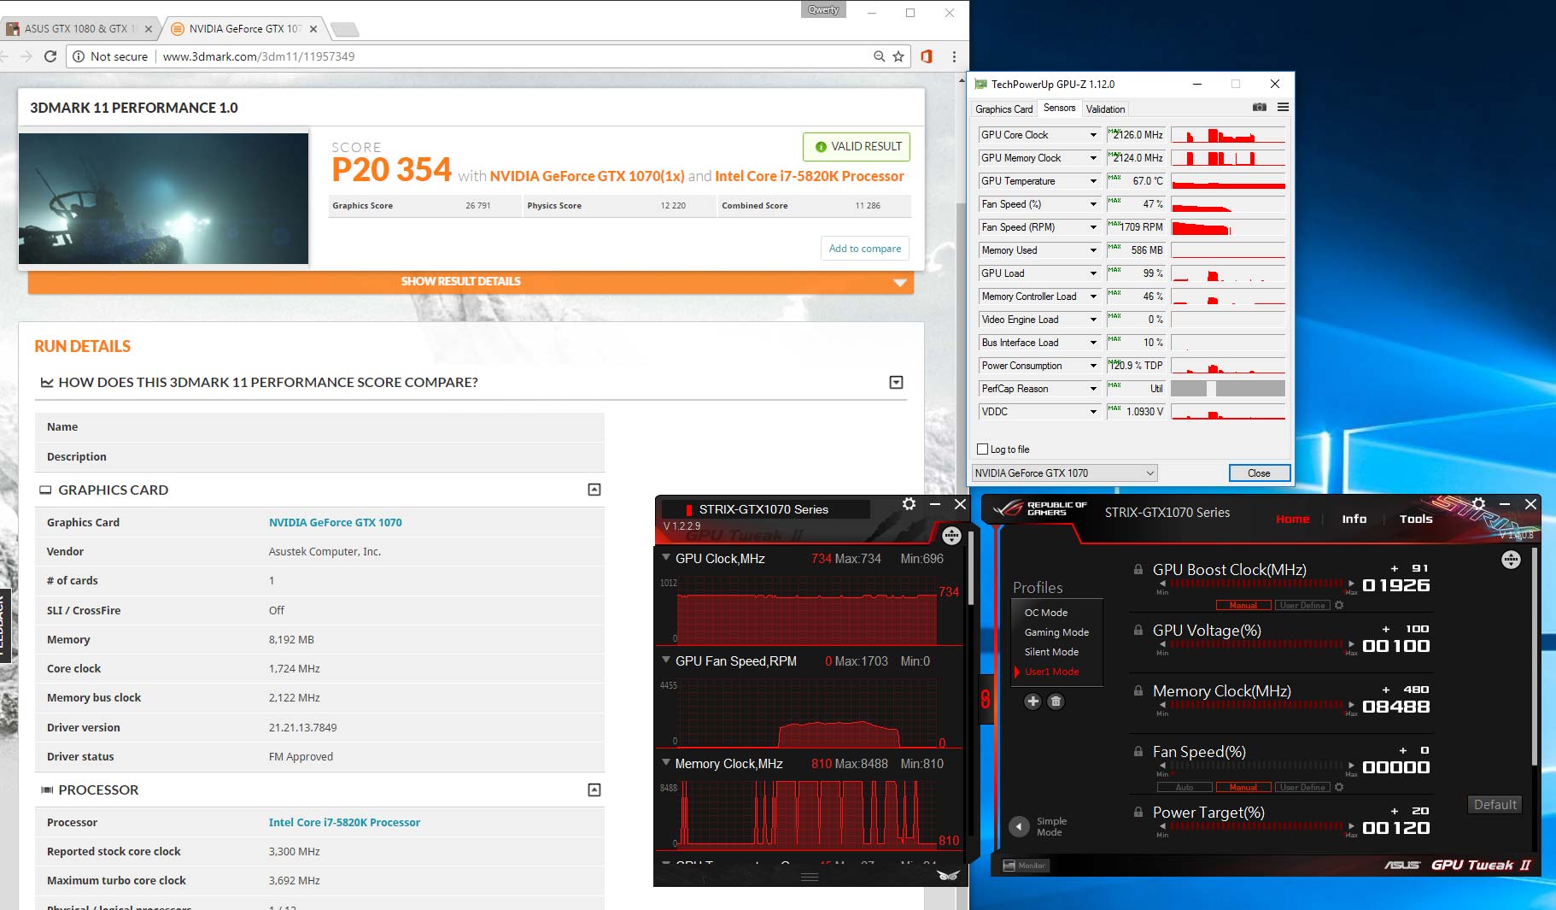1556x910 pixels.
Task: Select Manual mode for Fan Speed
Action: tap(1243, 787)
